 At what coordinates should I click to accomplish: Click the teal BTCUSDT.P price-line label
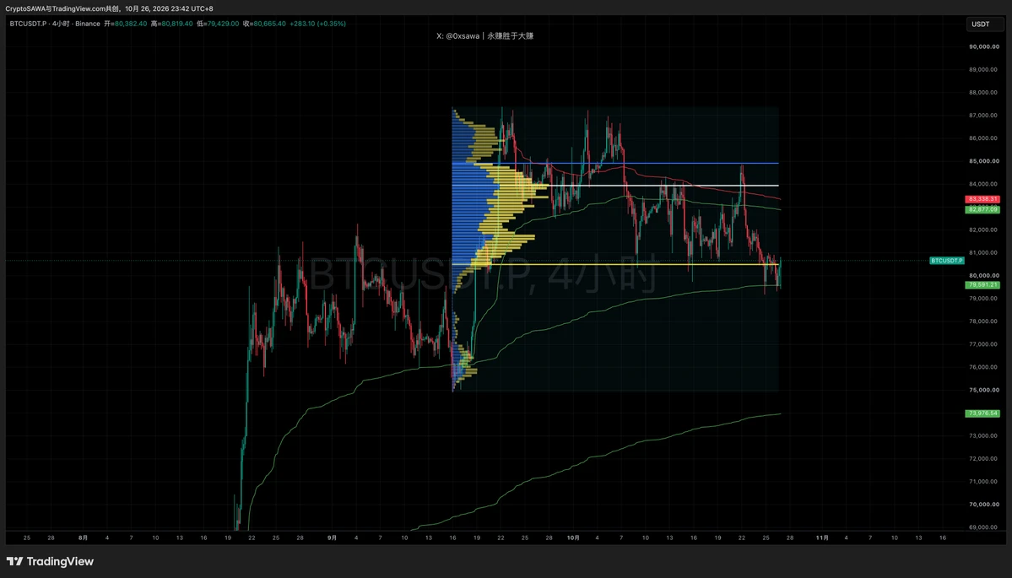click(x=947, y=261)
